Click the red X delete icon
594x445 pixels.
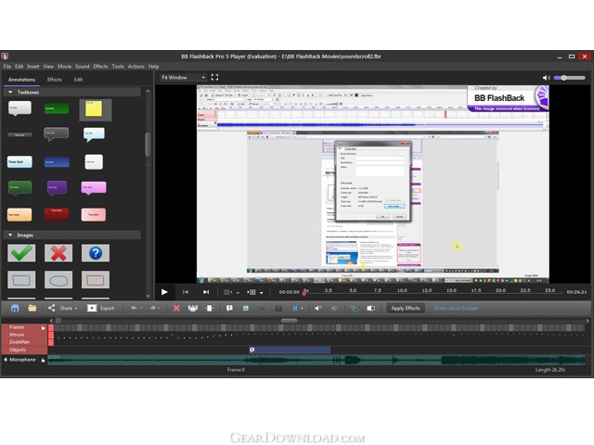176,309
